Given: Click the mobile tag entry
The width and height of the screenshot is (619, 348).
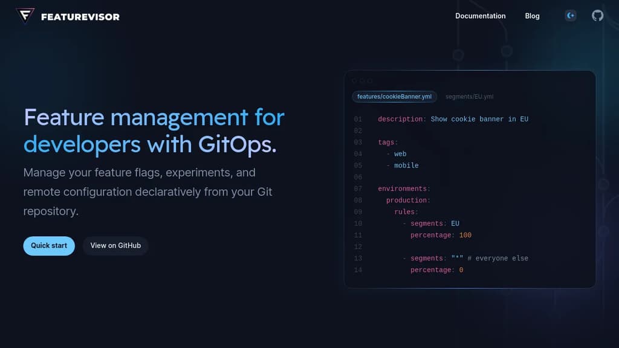Looking at the screenshot, I should (406, 166).
